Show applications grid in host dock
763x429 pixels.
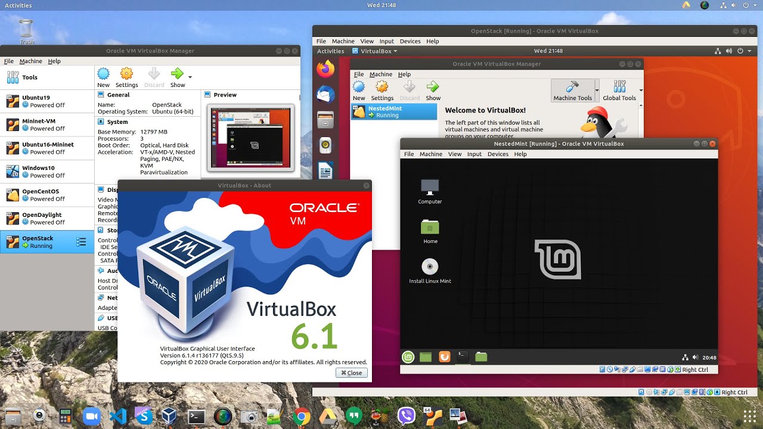749,416
